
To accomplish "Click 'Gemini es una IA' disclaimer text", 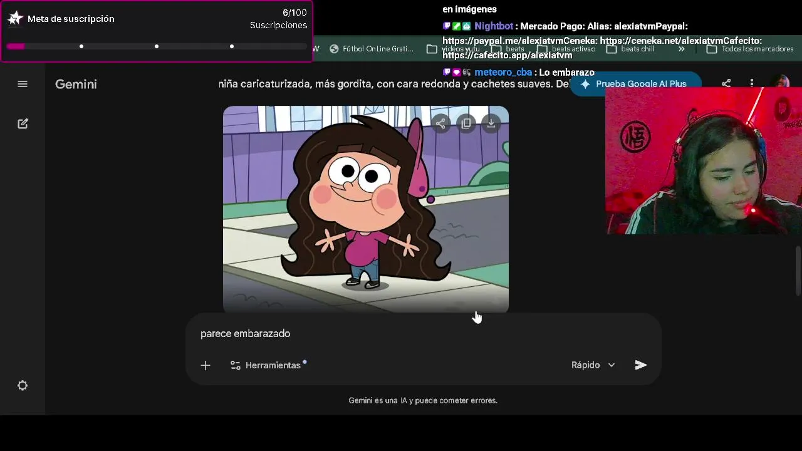I will coord(423,400).
